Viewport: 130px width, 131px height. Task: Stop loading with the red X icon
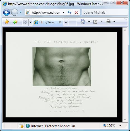(76, 12)
